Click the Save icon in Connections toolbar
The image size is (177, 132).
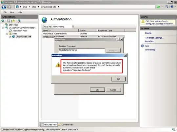coord(9,21)
